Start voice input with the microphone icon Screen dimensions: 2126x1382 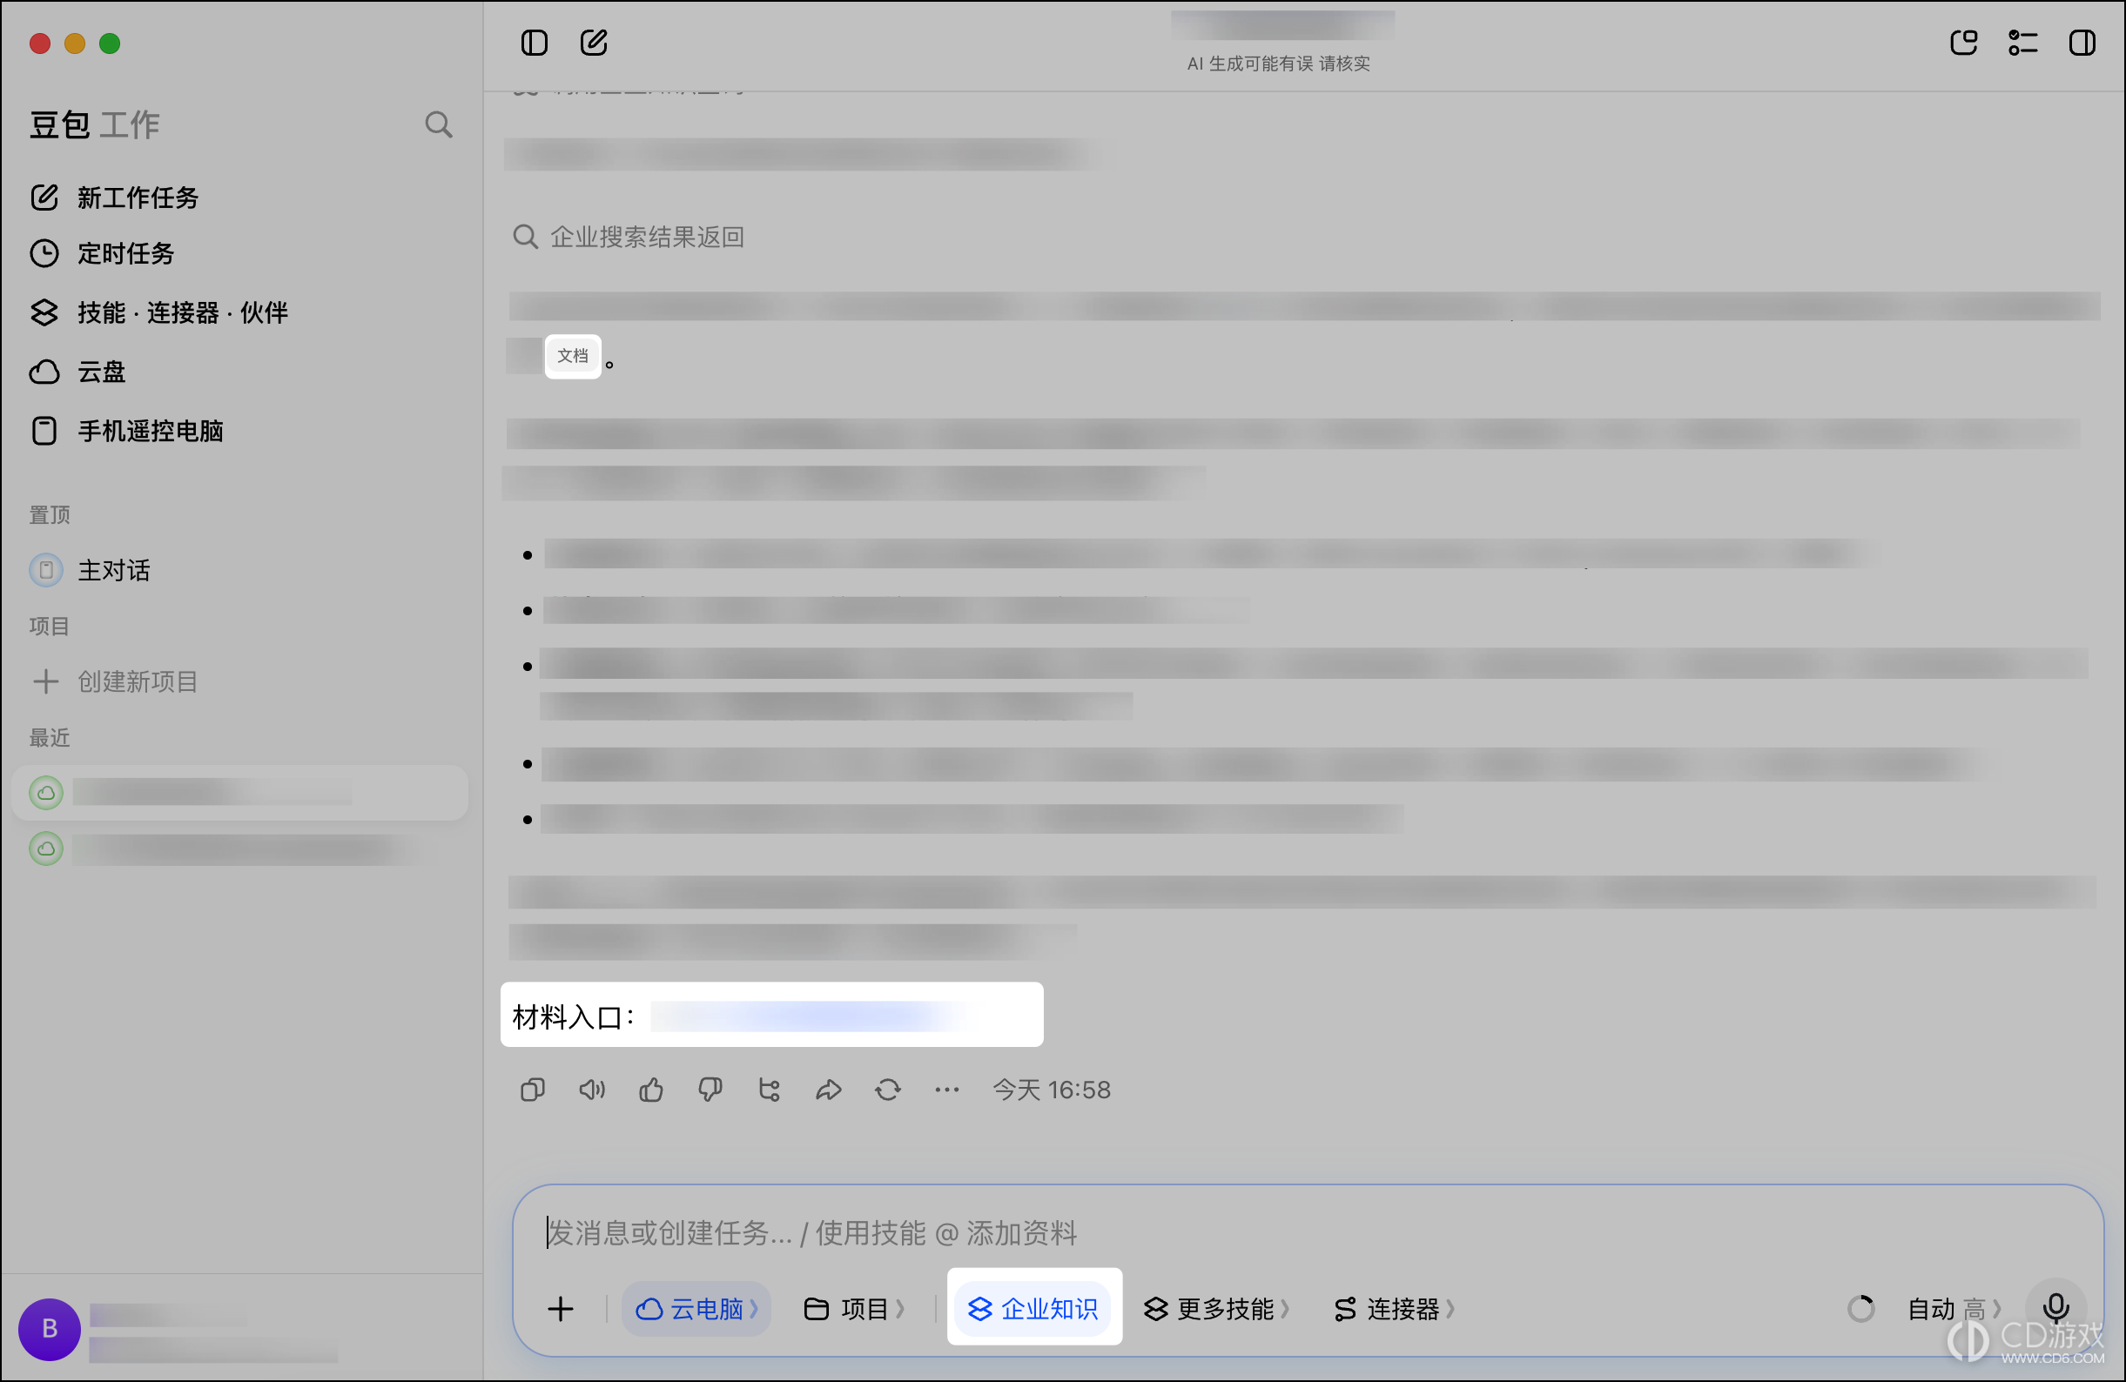(2055, 1309)
